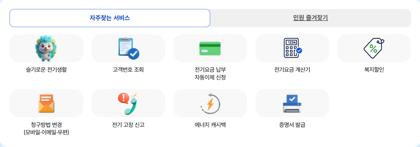420x147 pixels.
Task: Open 청구방법 변경 (모바일·이메일·우편) text link
Action: (46, 128)
